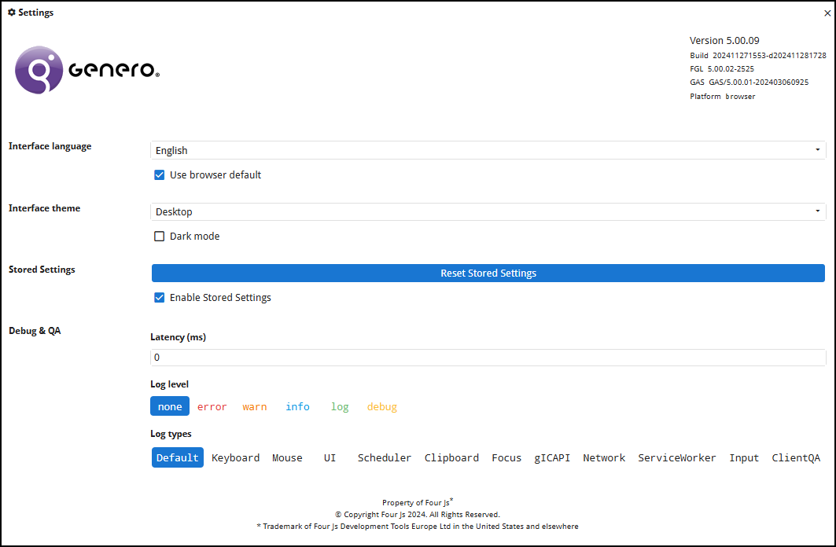
Task: Select the debug log level
Action: click(x=381, y=407)
